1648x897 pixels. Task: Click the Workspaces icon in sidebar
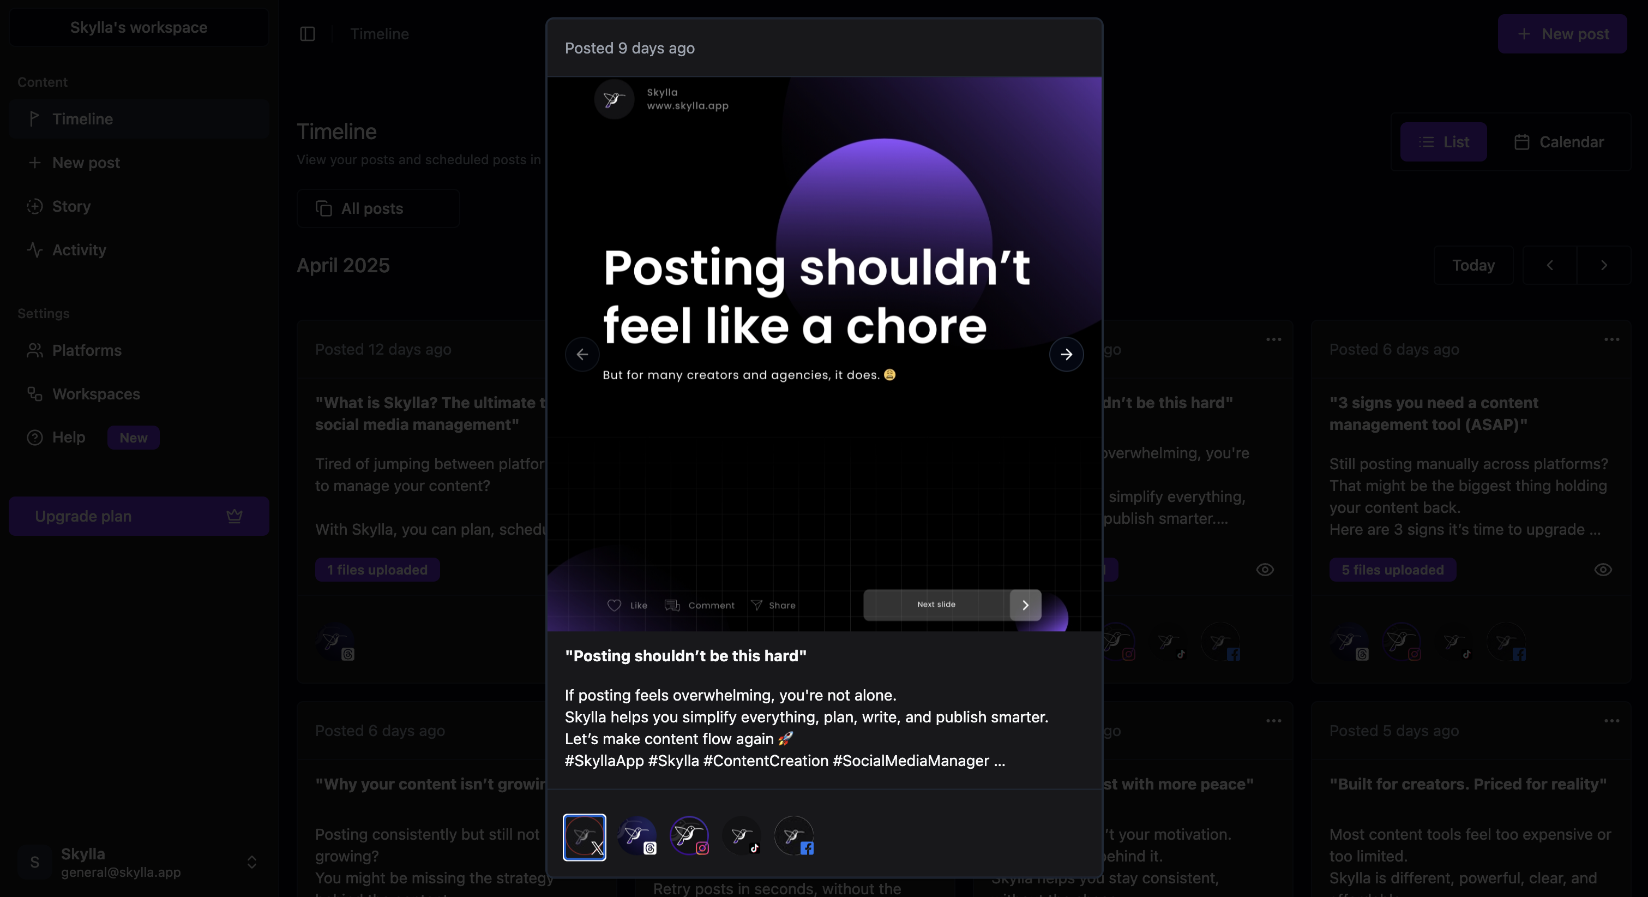(x=34, y=394)
